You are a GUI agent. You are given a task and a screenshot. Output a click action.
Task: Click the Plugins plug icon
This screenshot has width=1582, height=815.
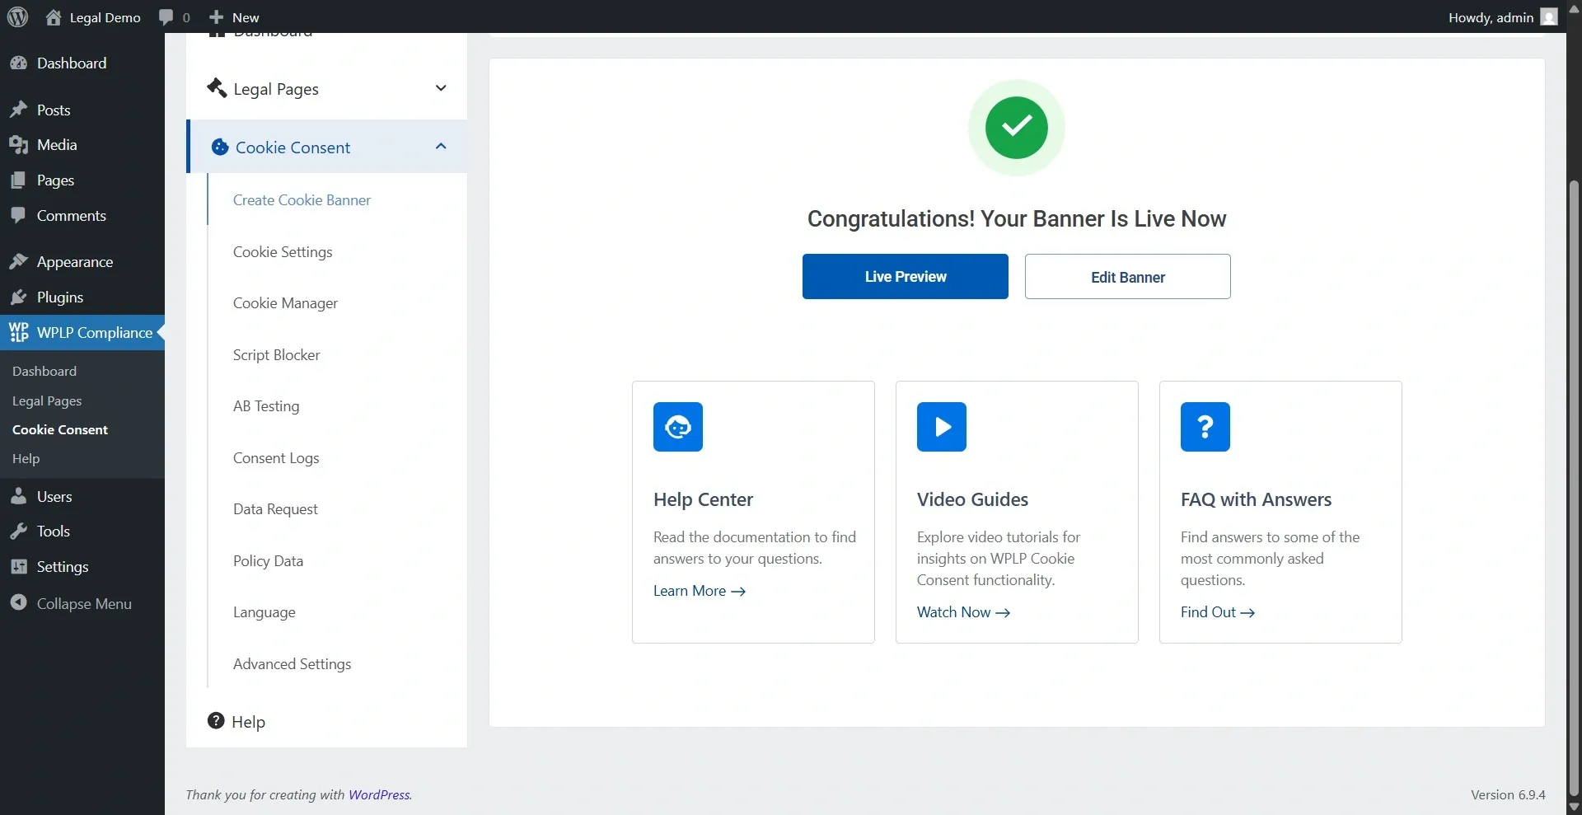[x=18, y=297]
